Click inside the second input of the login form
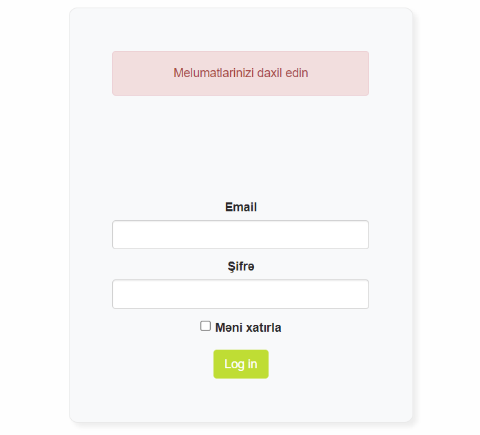The height and width of the screenshot is (435, 480). (x=240, y=294)
